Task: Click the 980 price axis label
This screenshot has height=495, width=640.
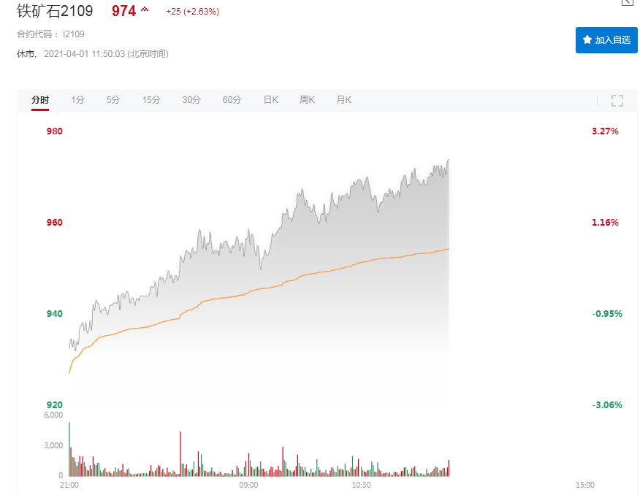Action: 55,131
